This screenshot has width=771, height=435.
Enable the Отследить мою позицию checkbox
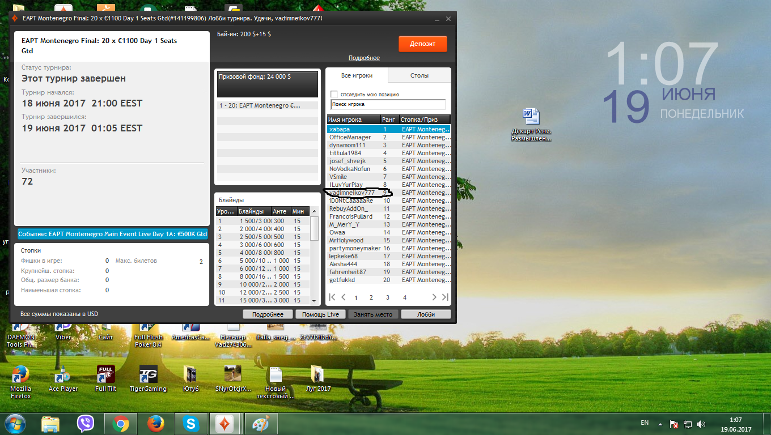click(334, 95)
